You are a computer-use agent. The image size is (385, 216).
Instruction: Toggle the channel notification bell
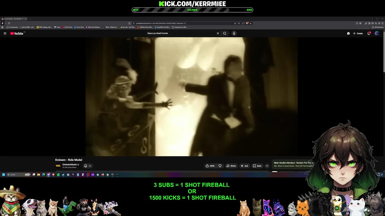point(85,166)
